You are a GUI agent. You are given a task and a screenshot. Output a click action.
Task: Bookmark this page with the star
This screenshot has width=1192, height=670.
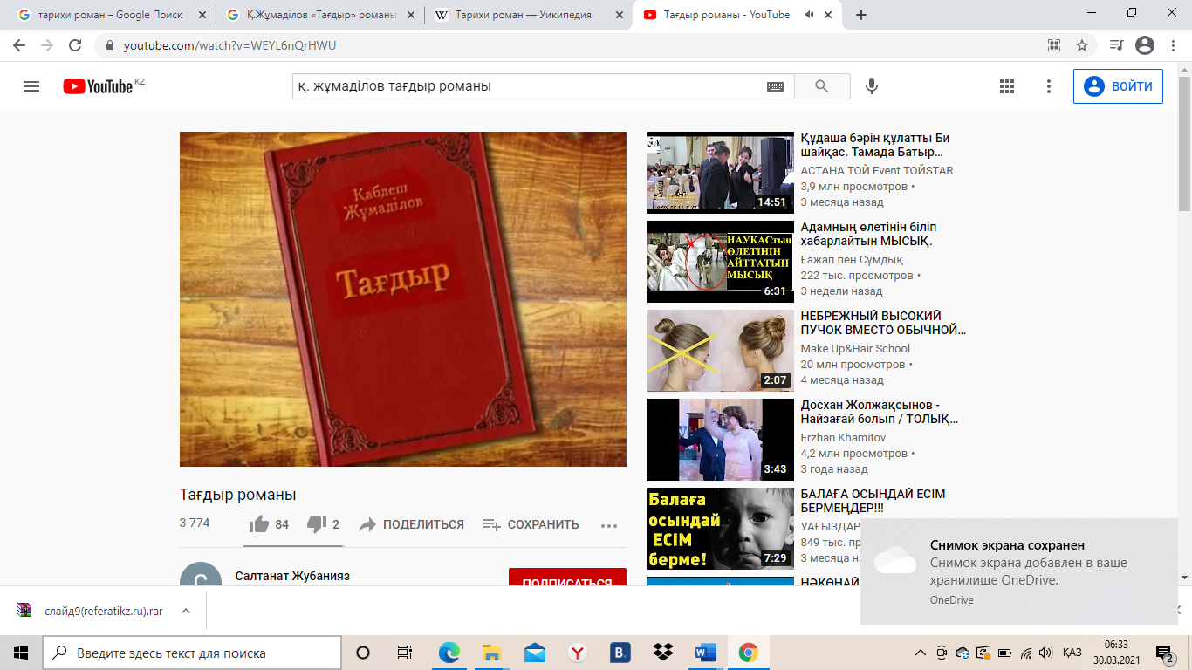point(1082,45)
